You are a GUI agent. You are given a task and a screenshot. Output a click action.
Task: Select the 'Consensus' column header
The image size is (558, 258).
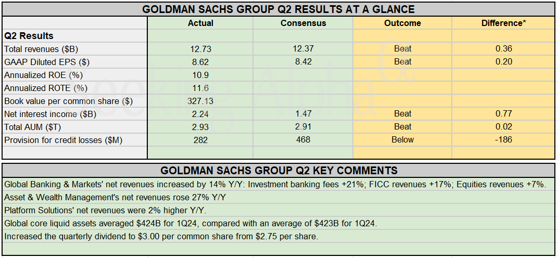click(x=303, y=23)
